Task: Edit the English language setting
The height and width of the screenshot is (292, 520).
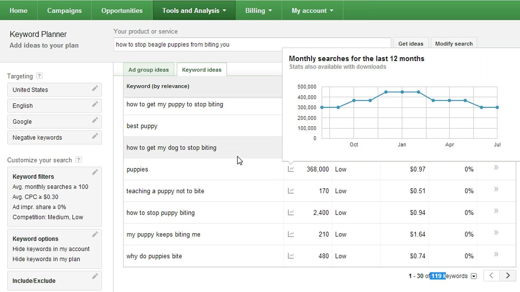Action: click(x=95, y=104)
